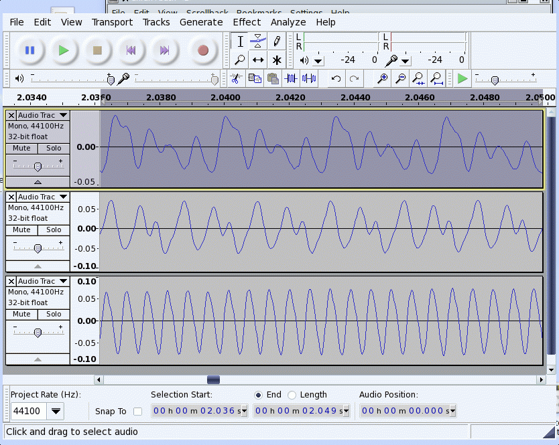Click the Cut scissors icon
559x445 pixels.
tap(235, 79)
